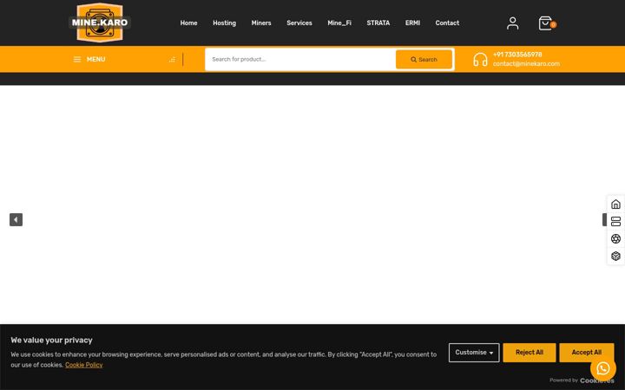Image resolution: width=625 pixels, height=390 pixels.
Task: Focus the Search for product field
Action: 300,59
